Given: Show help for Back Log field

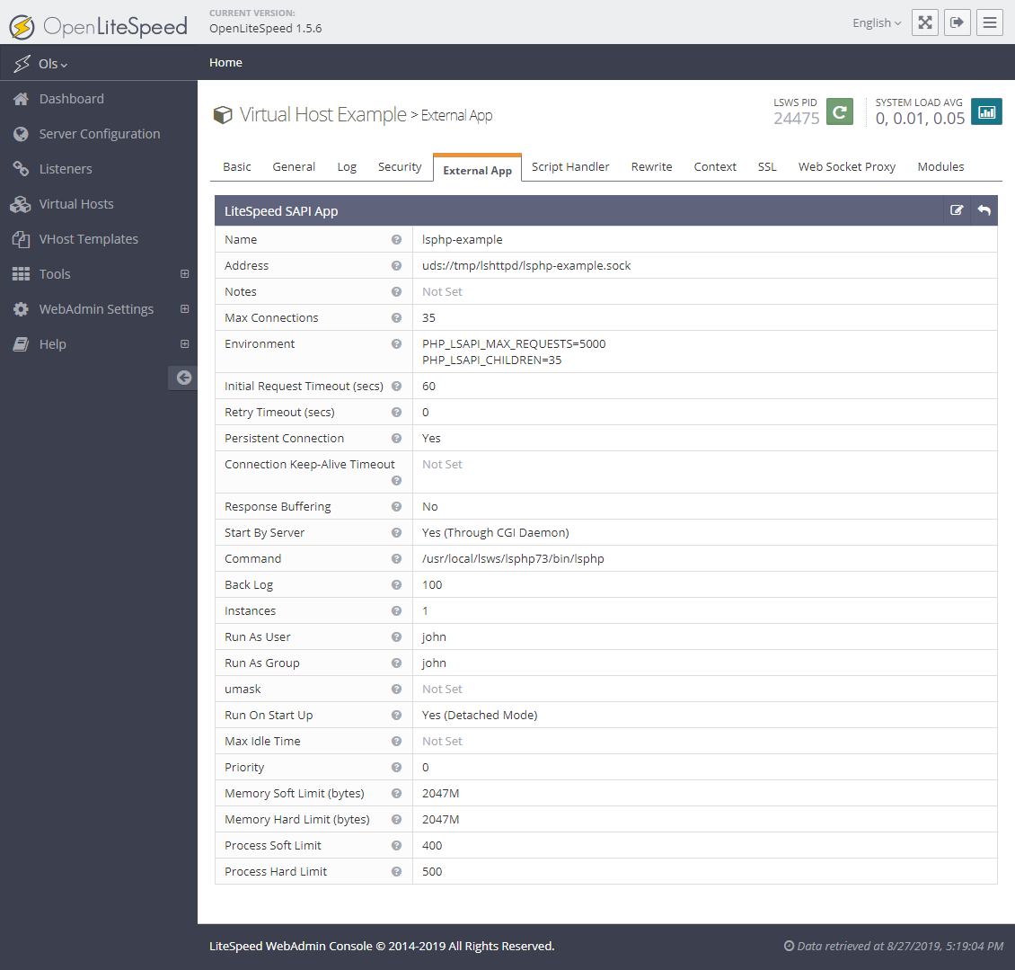Looking at the screenshot, I should click(396, 585).
